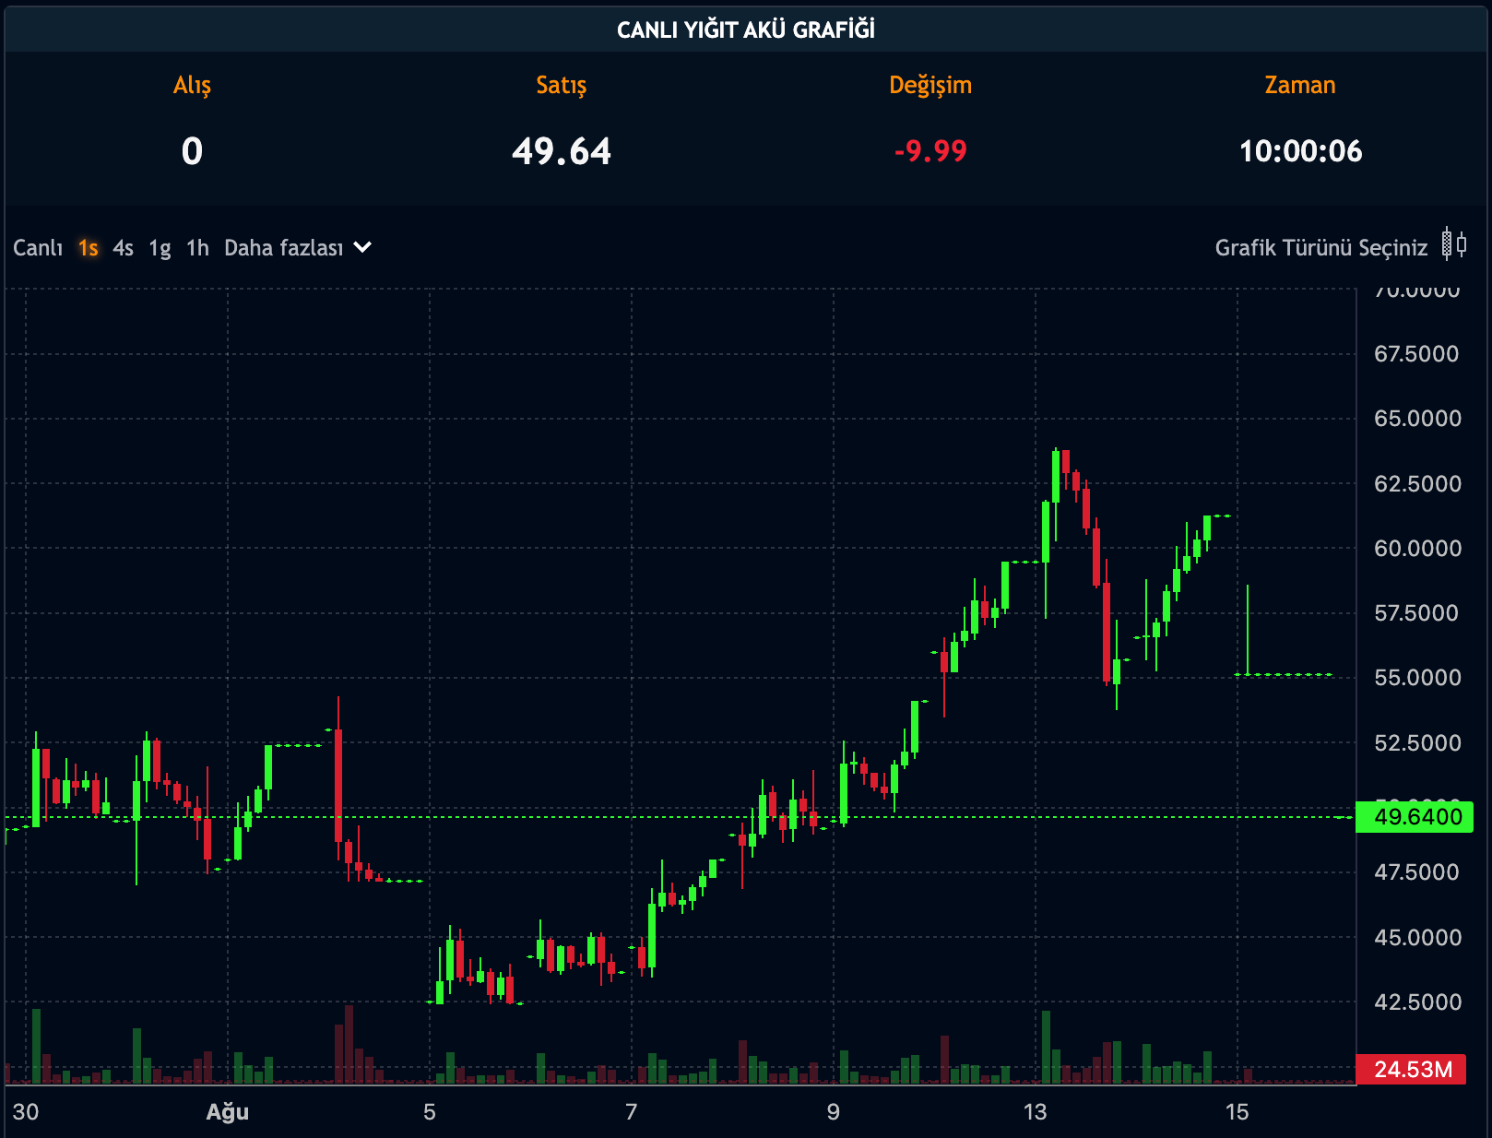Viewport: 1492px width, 1138px height.
Task: Click the Zaman header label
Action: tap(1300, 86)
